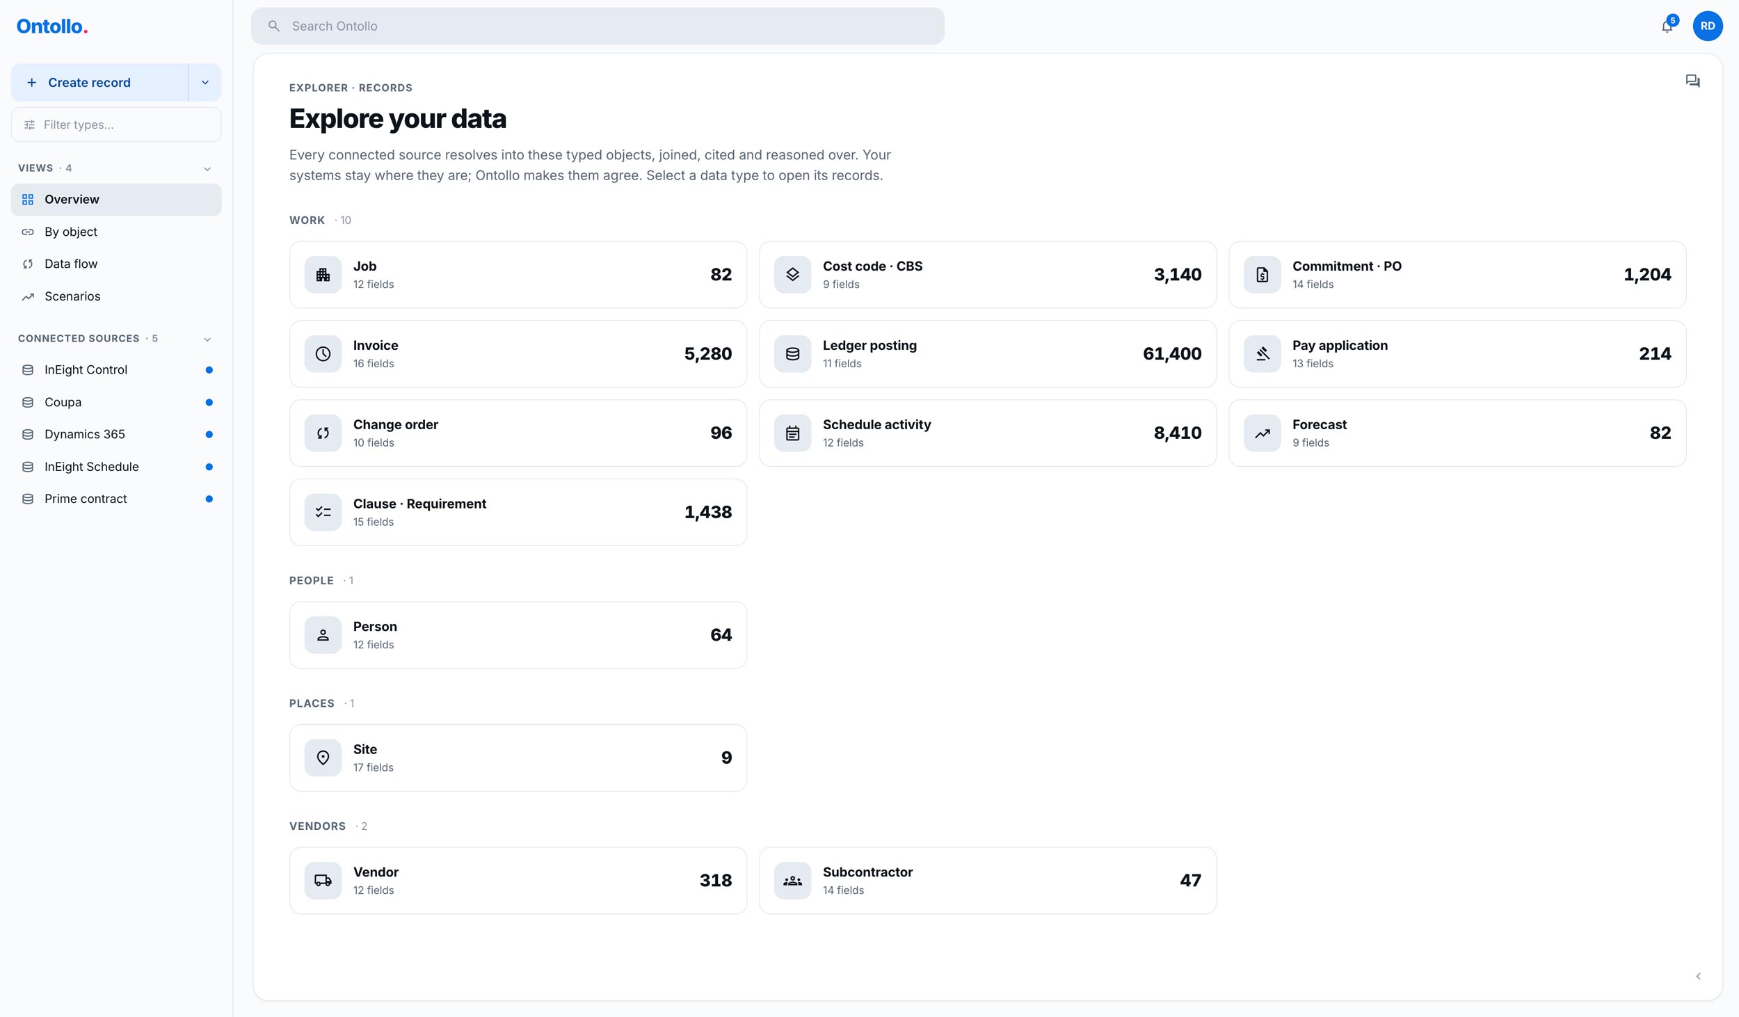Click the Ledger posting database icon
1739x1017 pixels.
coord(792,354)
